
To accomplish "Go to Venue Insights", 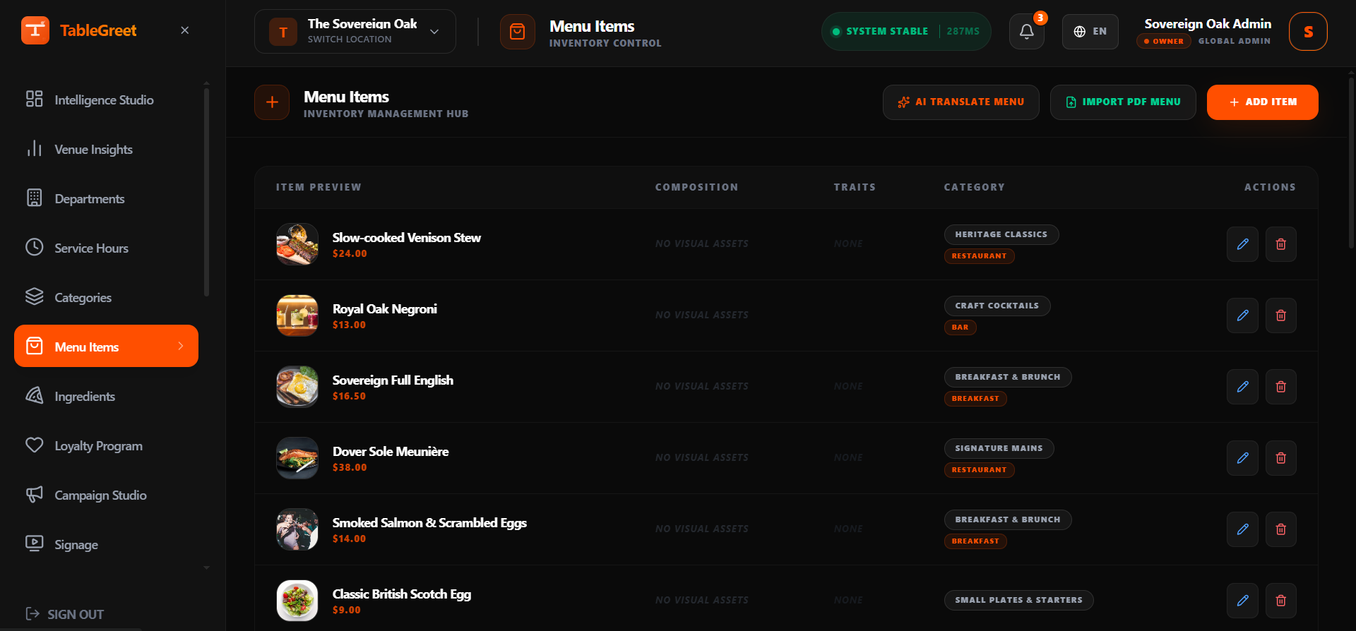I will click(106, 149).
